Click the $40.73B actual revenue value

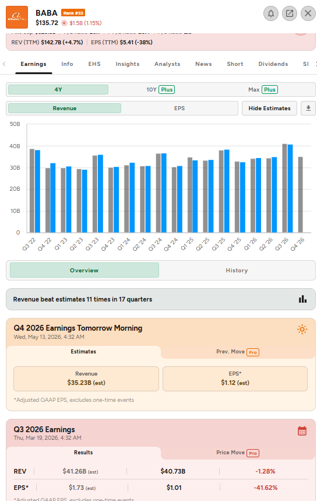(x=173, y=471)
